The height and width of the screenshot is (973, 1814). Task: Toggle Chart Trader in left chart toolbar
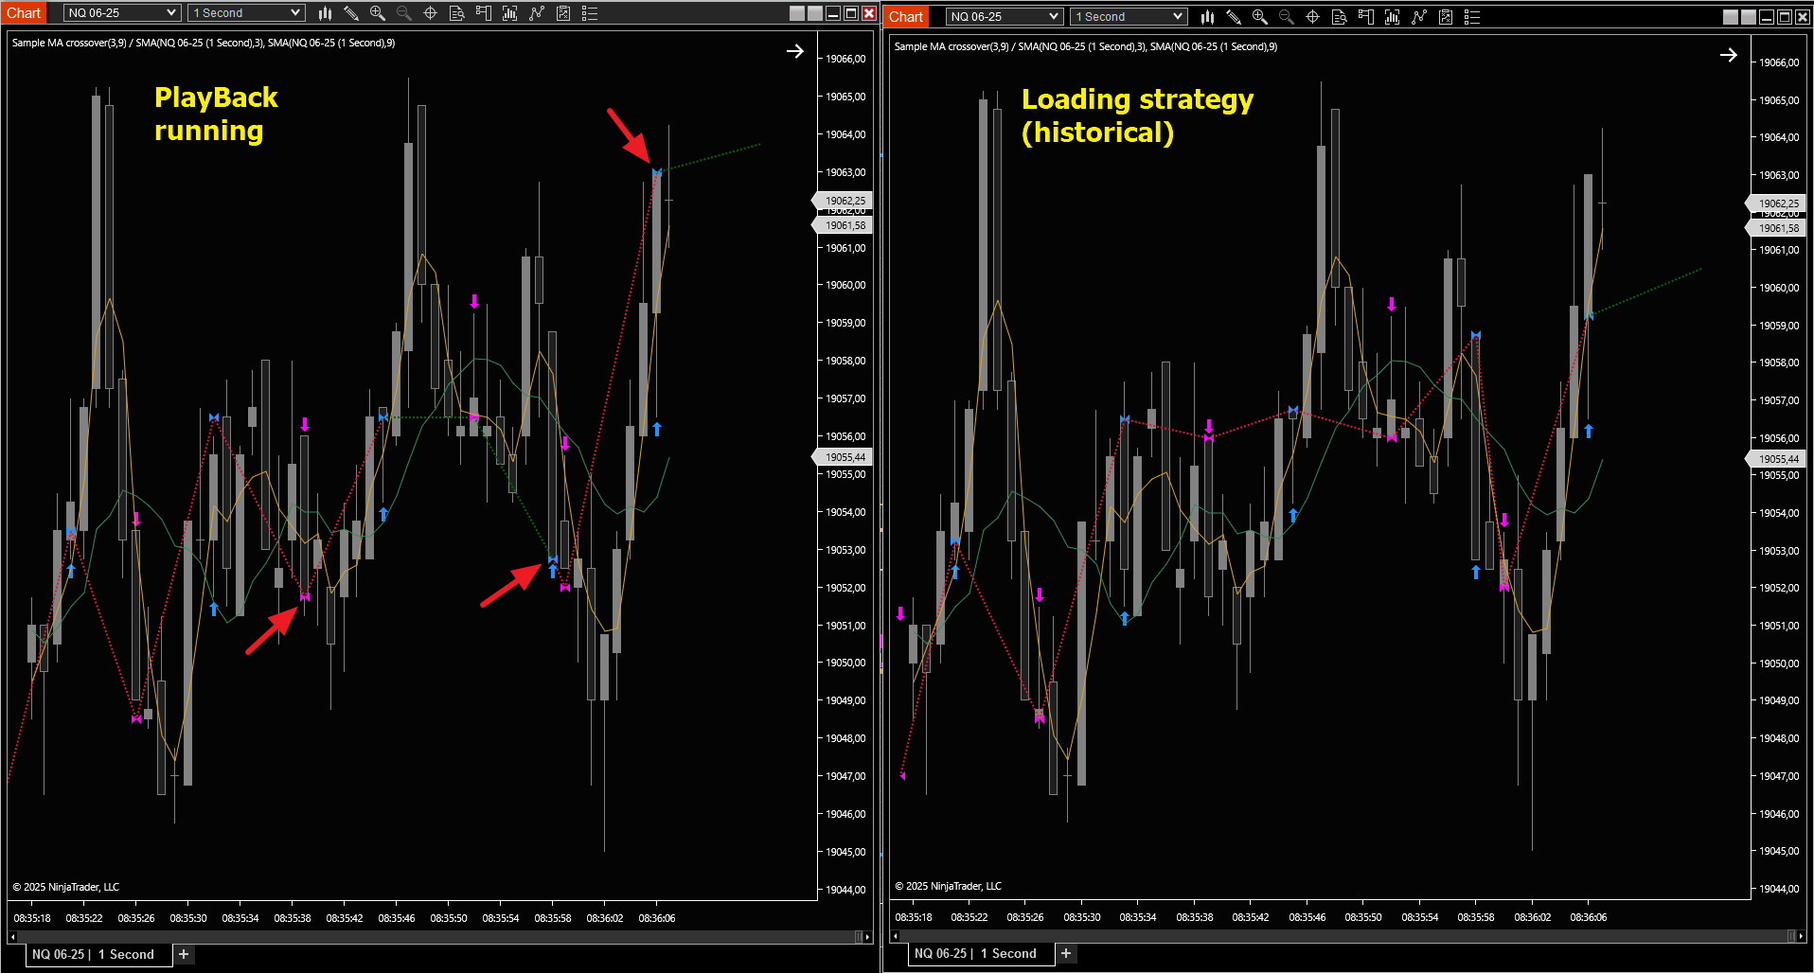(x=484, y=13)
